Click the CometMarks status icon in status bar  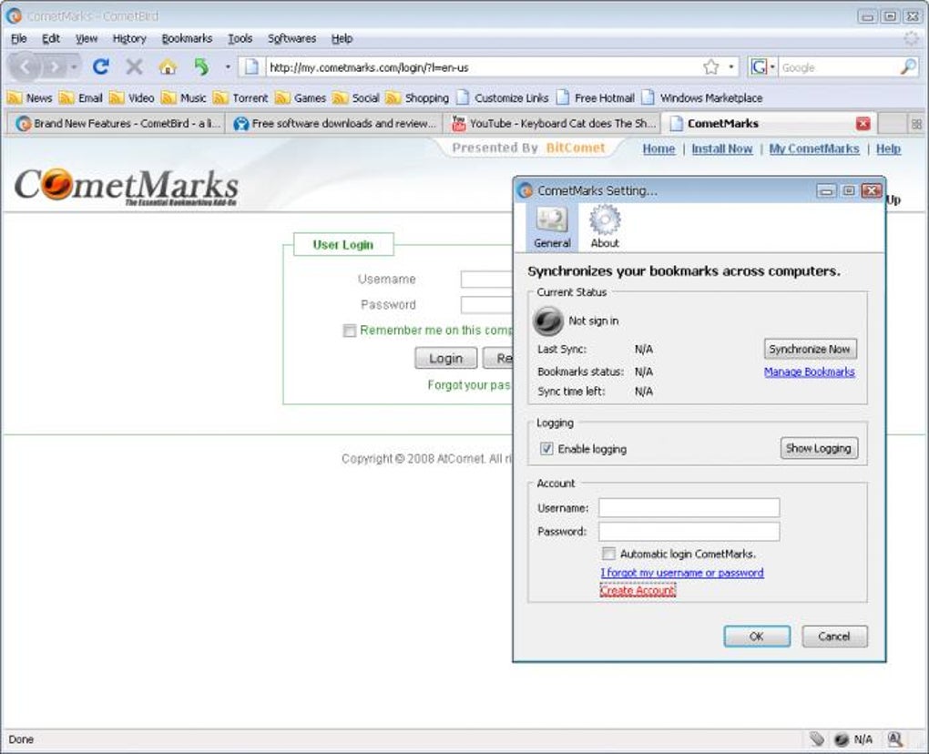pos(842,739)
